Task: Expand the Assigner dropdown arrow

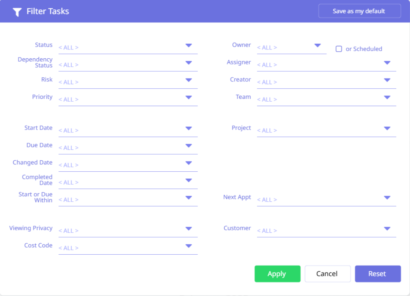Action: pos(387,63)
